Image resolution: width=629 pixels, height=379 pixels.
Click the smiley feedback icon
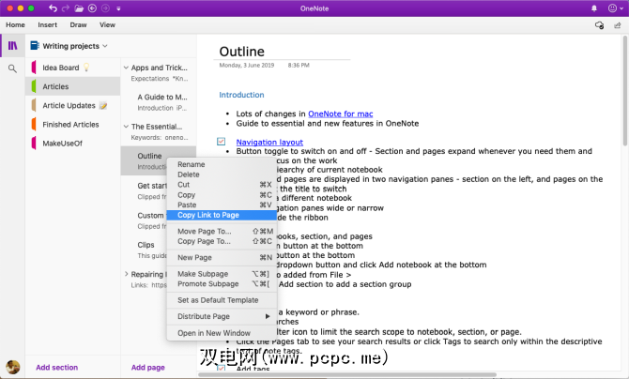[x=611, y=8]
